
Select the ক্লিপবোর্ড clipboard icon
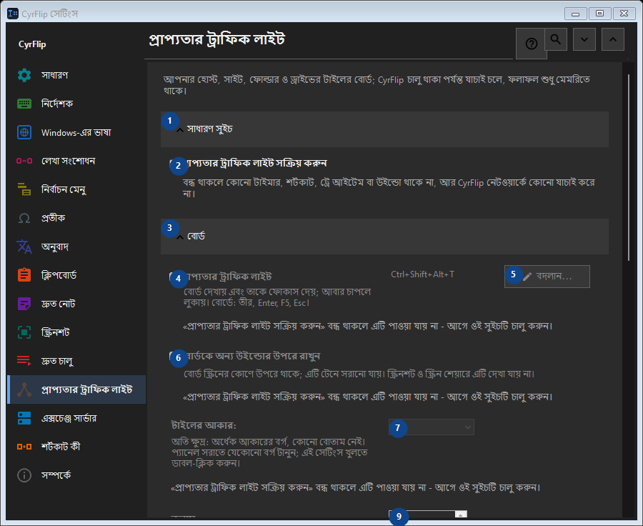point(24,275)
